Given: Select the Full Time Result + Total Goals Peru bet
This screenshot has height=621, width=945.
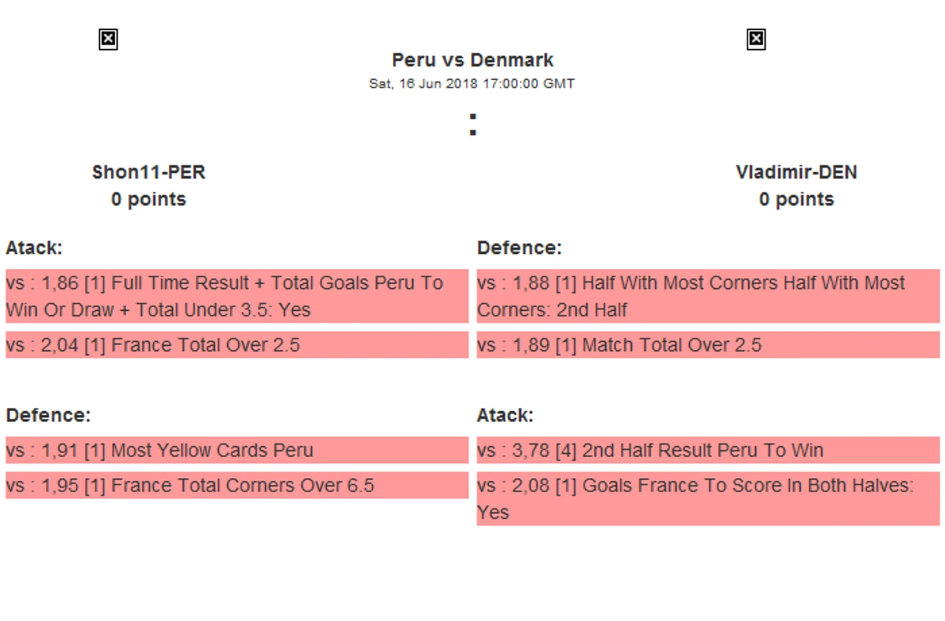Looking at the screenshot, I should [236, 296].
